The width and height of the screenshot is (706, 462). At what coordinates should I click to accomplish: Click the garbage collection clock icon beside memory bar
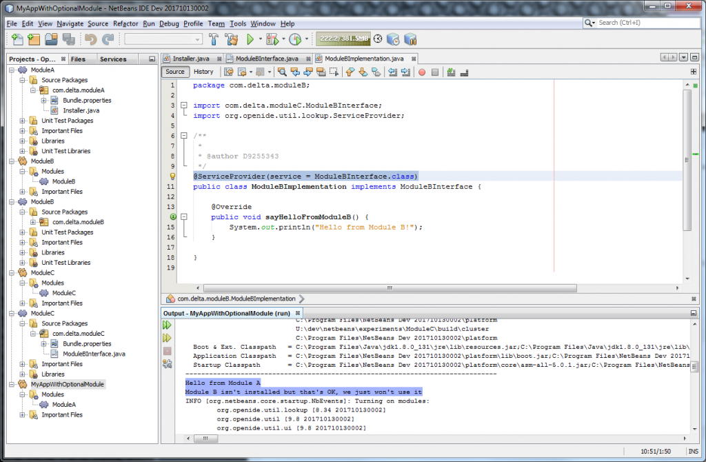point(378,39)
